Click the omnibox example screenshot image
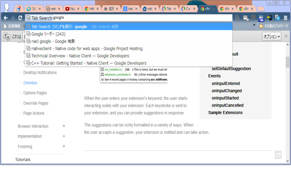 (x=134, y=75)
